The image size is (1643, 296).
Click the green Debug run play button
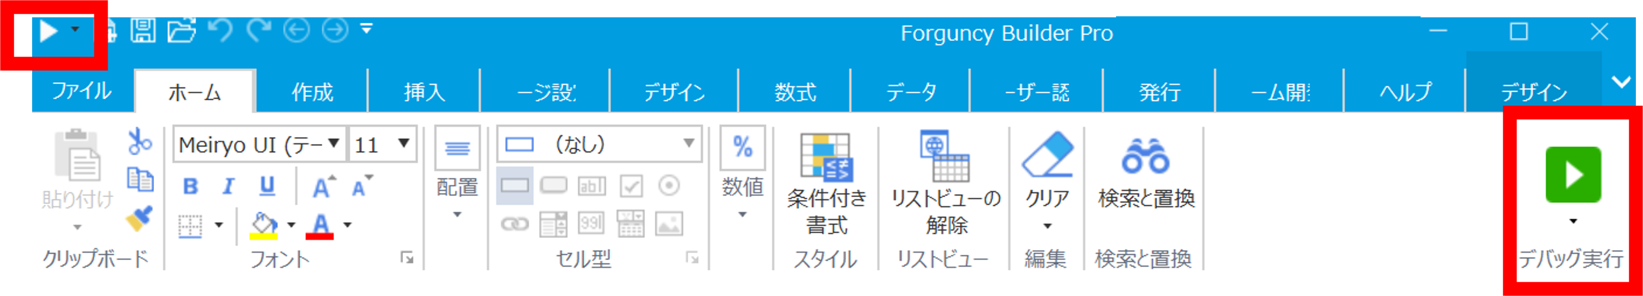[x=1572, y=174]
